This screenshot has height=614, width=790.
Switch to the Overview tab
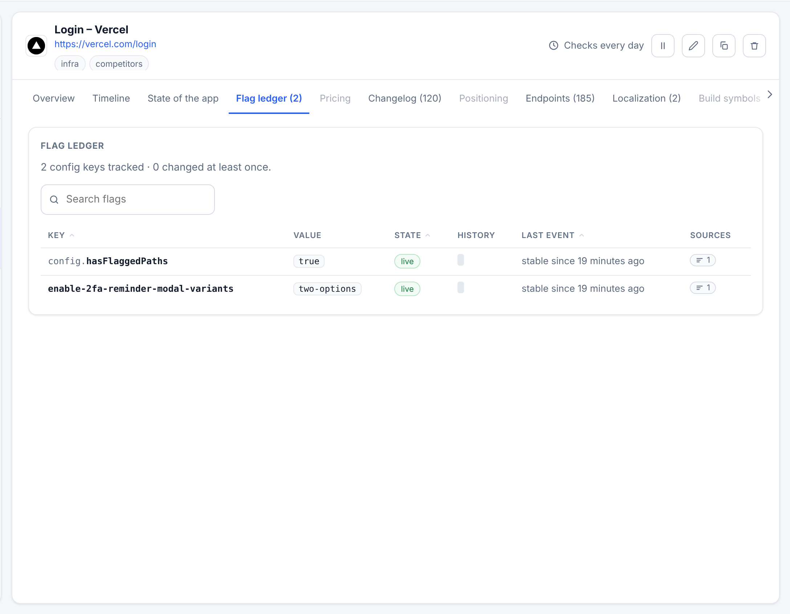tap(54, 98)
